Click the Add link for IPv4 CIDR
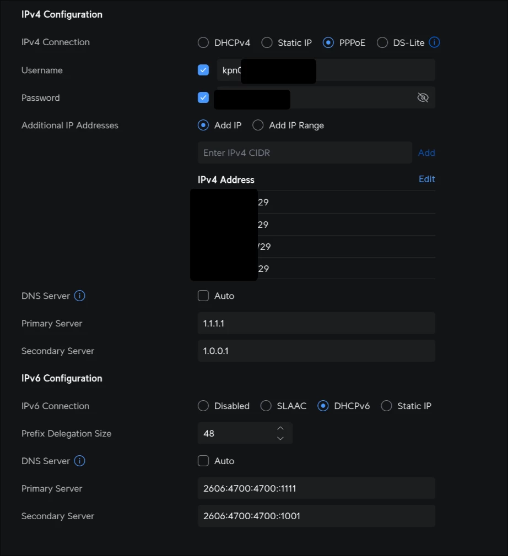 click(426, 153)
